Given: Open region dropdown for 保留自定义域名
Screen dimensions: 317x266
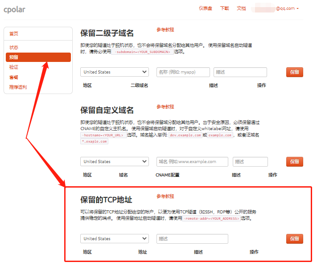Looking at the screenshot, I should (x=115, y=162).
